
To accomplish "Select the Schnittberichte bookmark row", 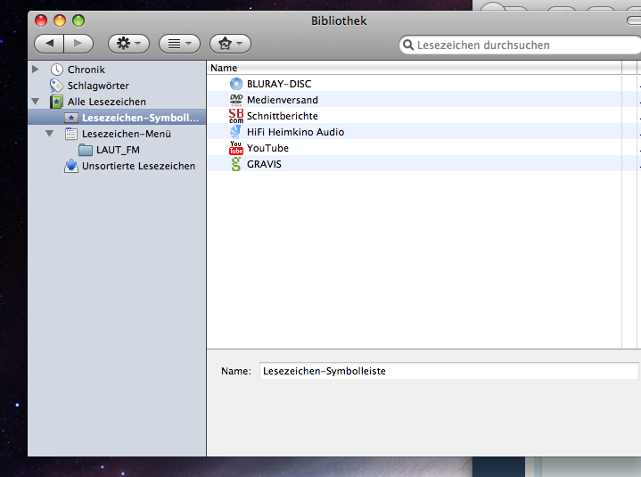I will (x=415, y=116).
